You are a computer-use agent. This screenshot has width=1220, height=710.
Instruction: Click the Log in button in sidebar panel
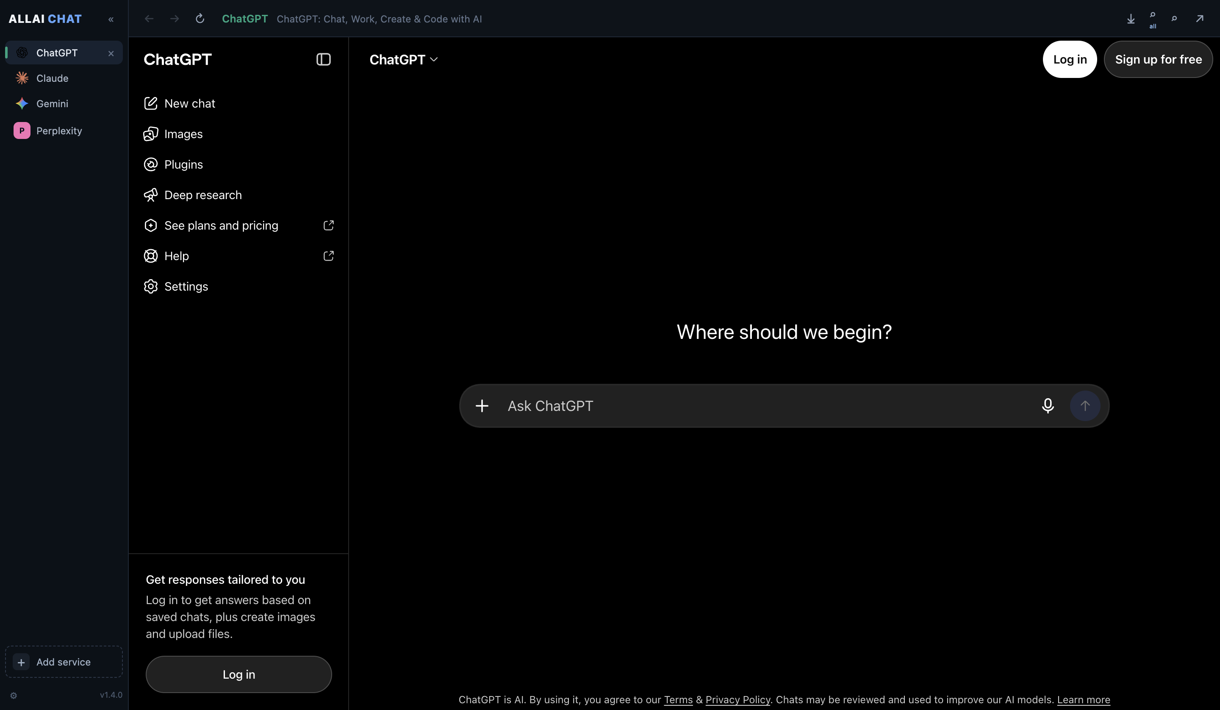coord(238,674)
